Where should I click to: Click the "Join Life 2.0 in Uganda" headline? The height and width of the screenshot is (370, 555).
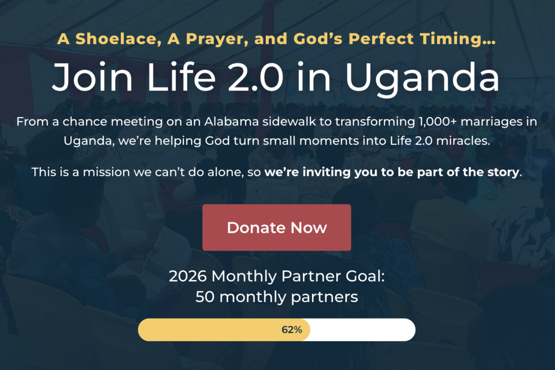click(x=276, y=77)
